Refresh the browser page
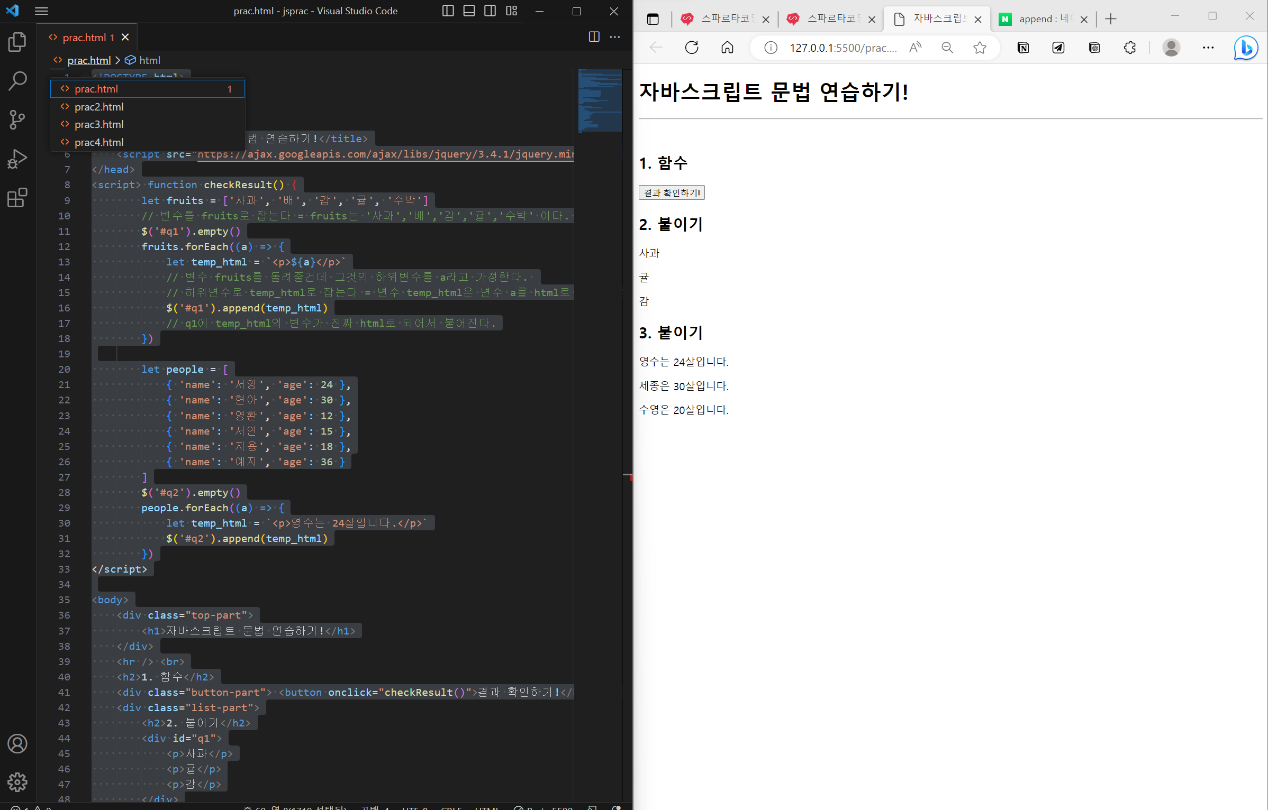 click(x=692, y=48)
